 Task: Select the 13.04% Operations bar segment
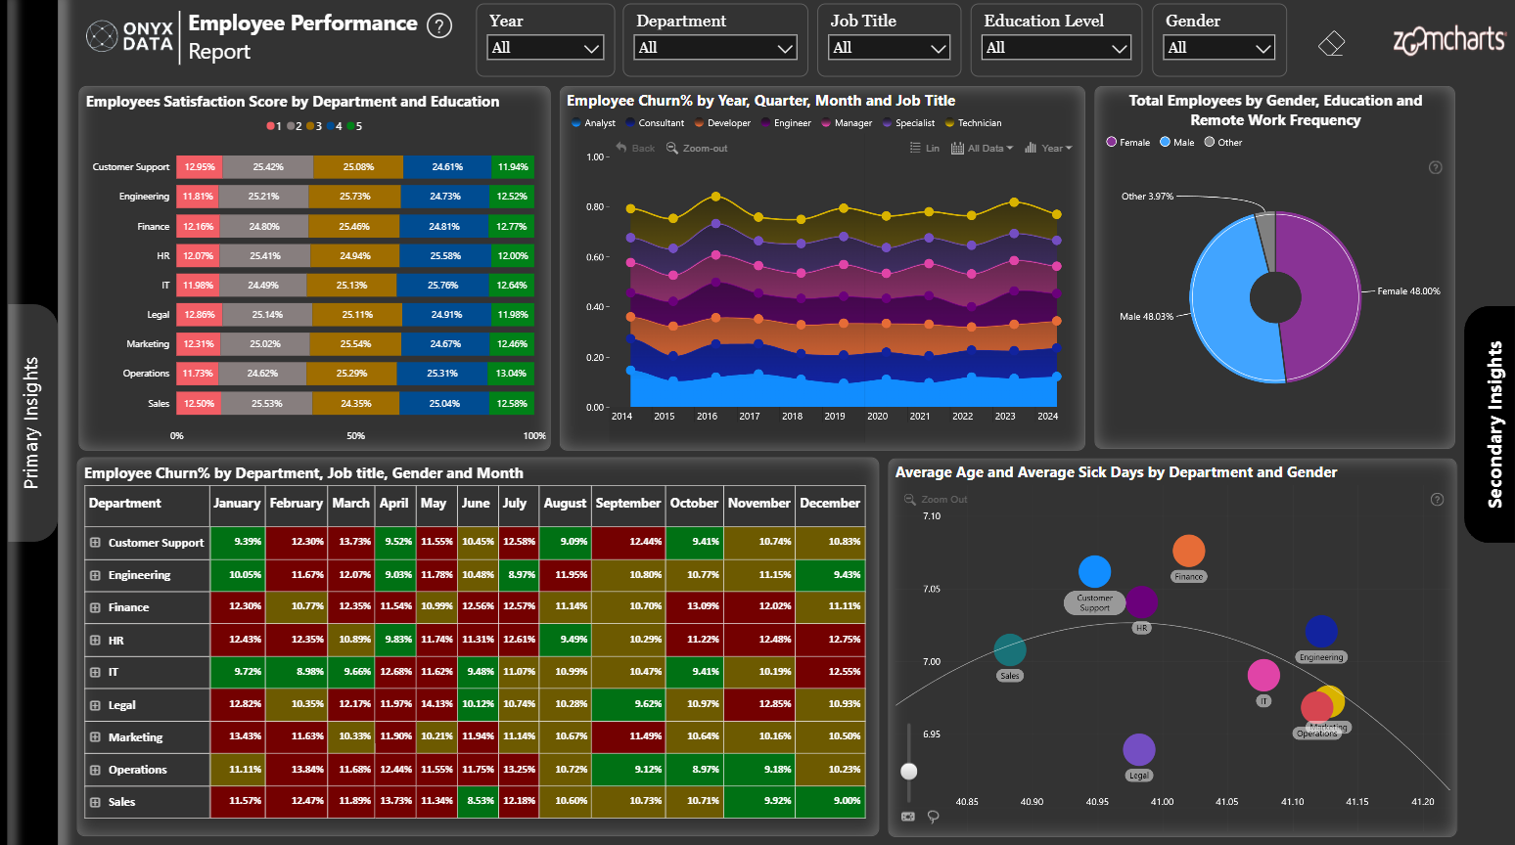[511, 374]
